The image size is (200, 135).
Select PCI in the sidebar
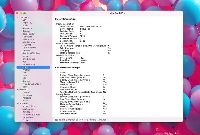point(24,62)
